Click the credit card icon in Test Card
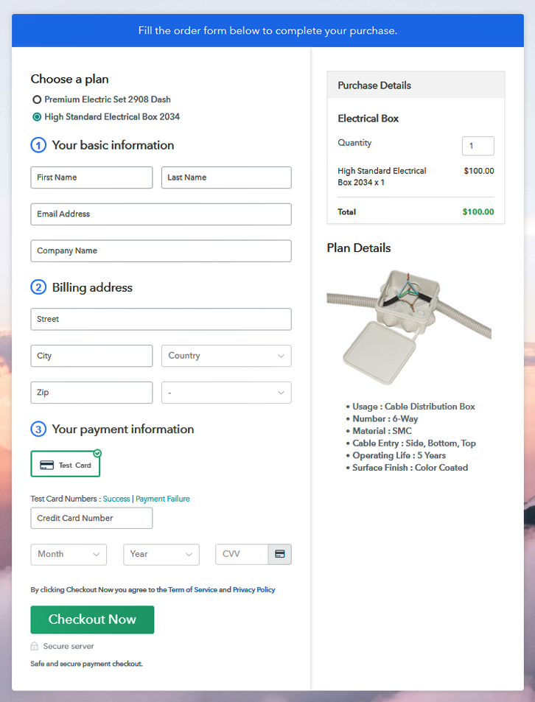This screenshot has height=702, width=535. pyautogui.click(x=46, y=465)
